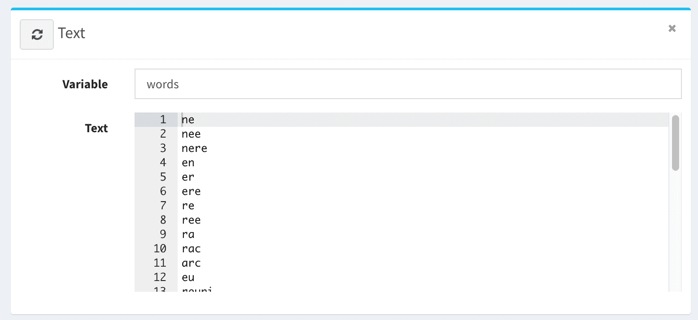
Task: Click the vertical scrollbar thumb in the editor
Action: click(x=675, y=143)
